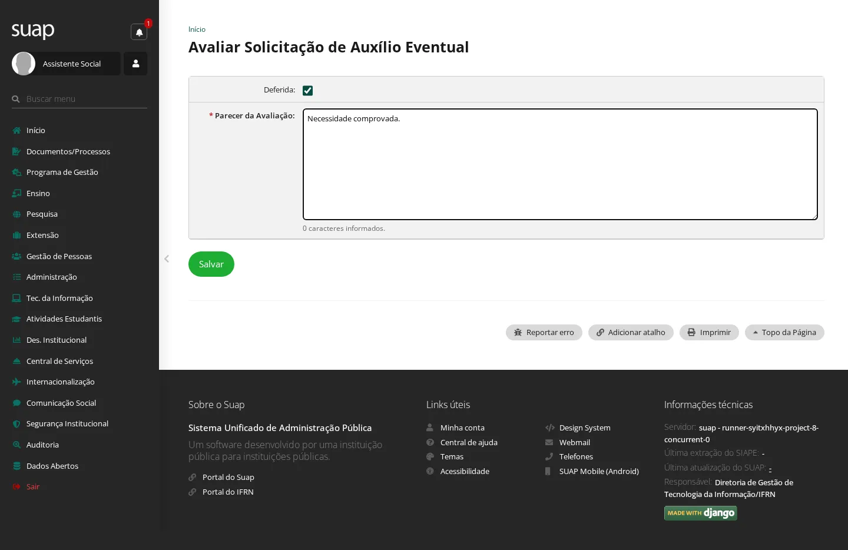Open Minha conta footer link
Viewport: 848px width, 550px height.
point(462,428)
